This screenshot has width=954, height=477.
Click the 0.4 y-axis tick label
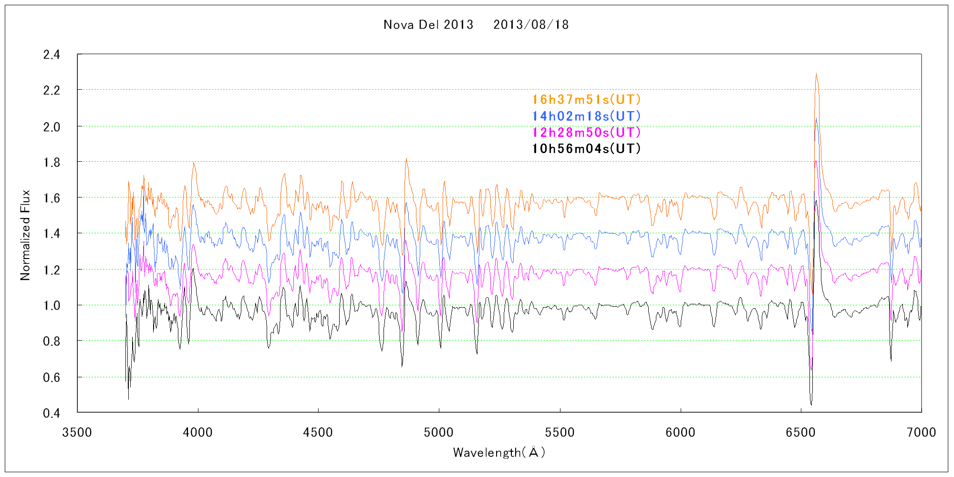(x=52, y=413)
